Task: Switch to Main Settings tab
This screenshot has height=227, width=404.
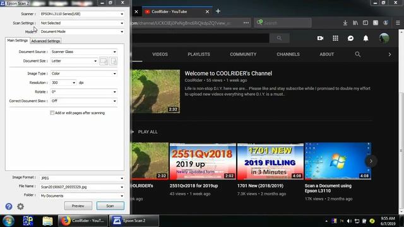Action: [x=17, y=40]
